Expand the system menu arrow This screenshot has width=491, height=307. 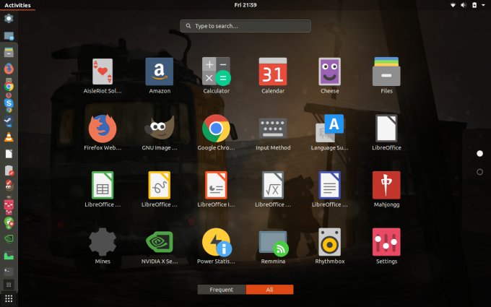pos(484,5)
